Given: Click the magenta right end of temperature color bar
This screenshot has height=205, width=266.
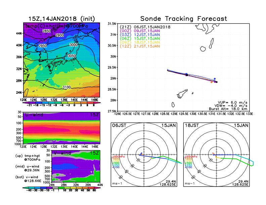Looking at the screenshot, I should (x=97, y=103).
